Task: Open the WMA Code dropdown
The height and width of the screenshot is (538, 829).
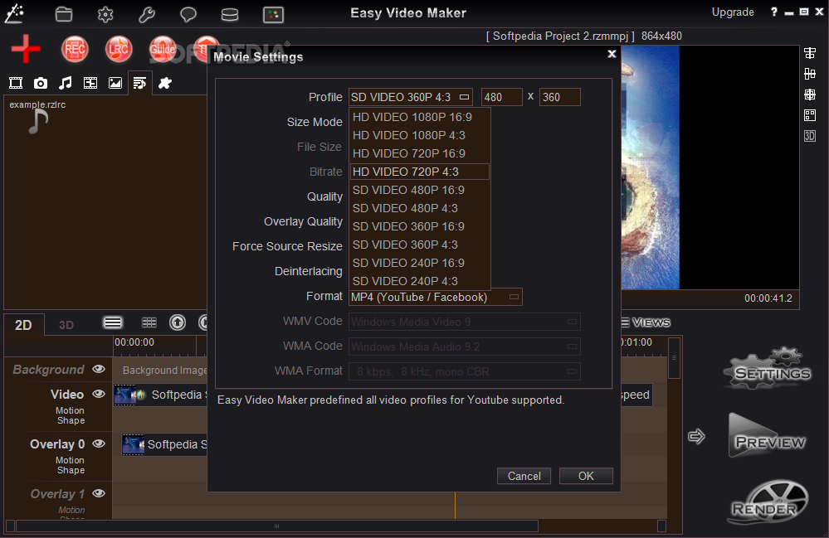Action: (464, 347)
